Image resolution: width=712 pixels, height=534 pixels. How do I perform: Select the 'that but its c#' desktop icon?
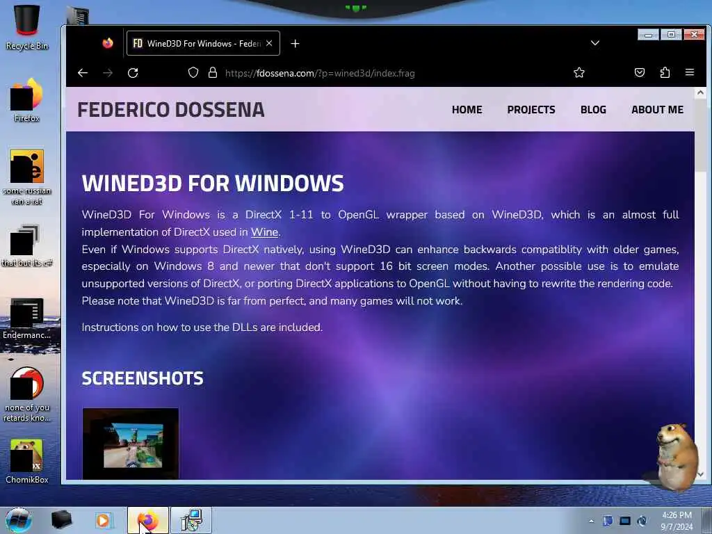click(27, 245)
